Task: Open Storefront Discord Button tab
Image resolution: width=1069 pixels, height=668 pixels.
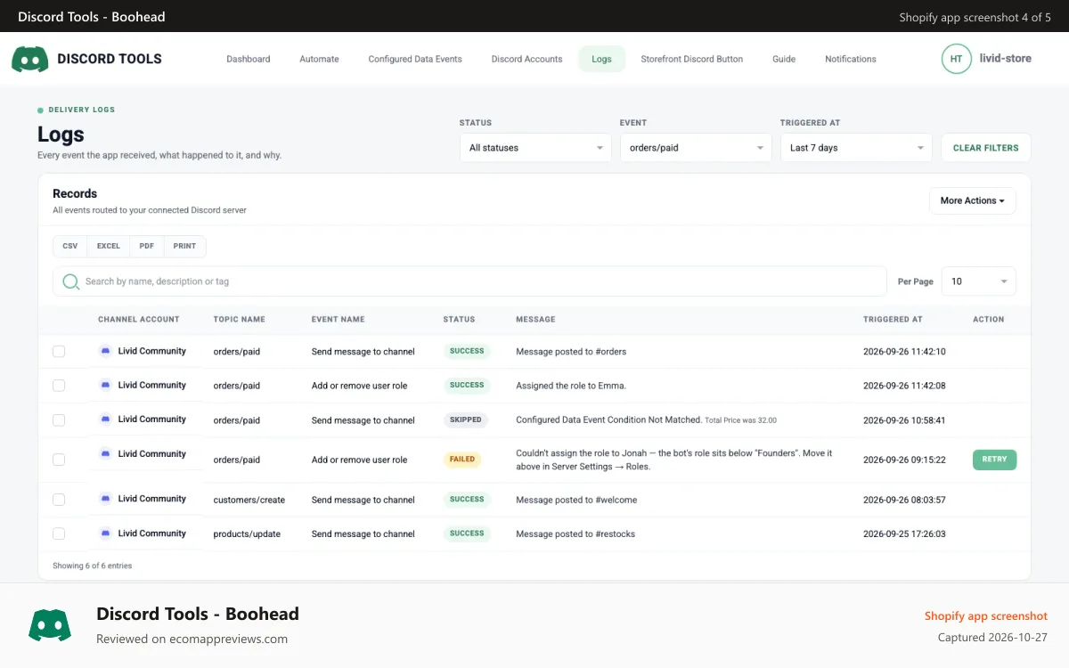Action: pos(692,59)
